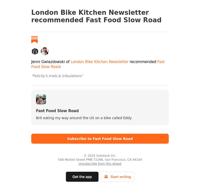Click the Substack icon inside Start writing
This screenshot has width=200, height=190.
(x=106, y=177)
